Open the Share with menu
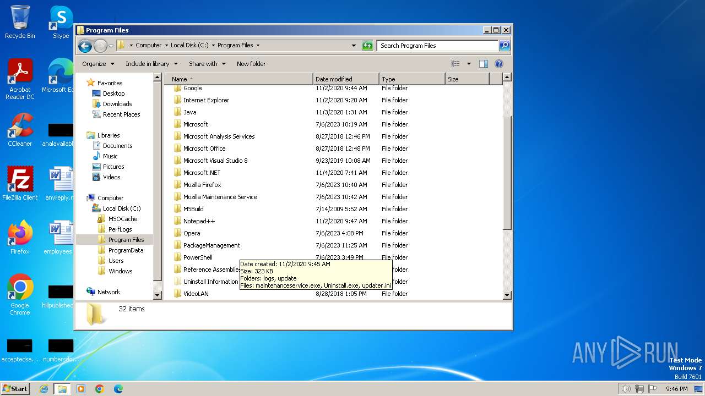 (207, 64)
